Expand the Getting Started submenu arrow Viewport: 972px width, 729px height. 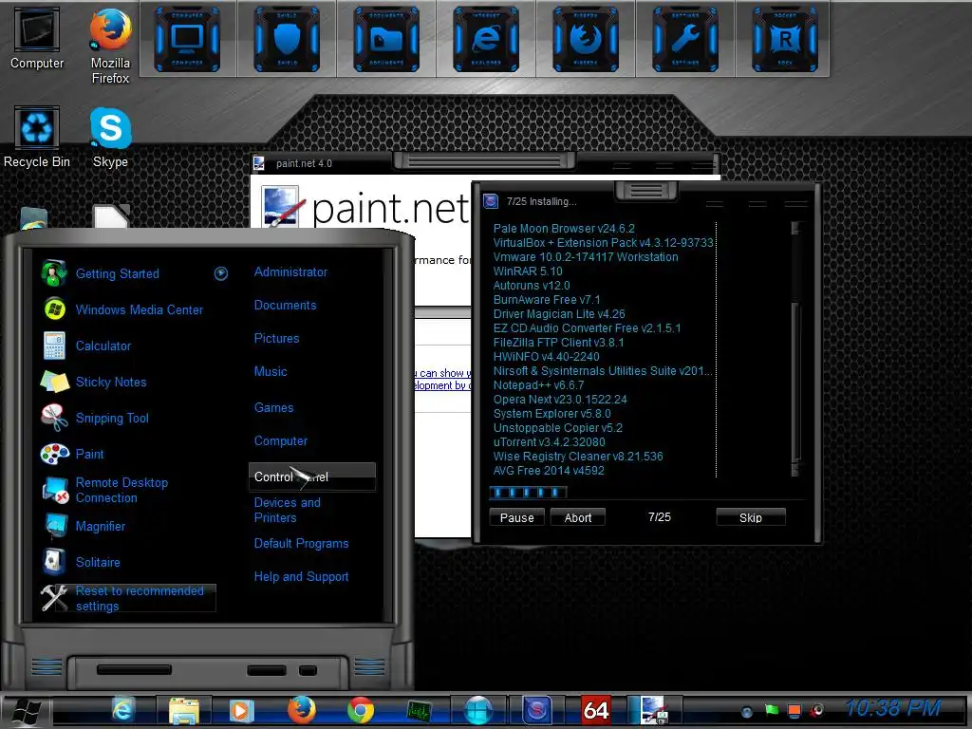click(221, 273)
